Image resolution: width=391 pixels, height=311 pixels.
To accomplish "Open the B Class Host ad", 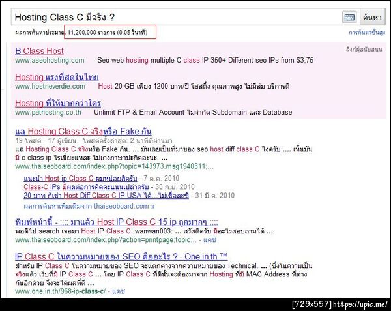I will click(x=39, y=51).
